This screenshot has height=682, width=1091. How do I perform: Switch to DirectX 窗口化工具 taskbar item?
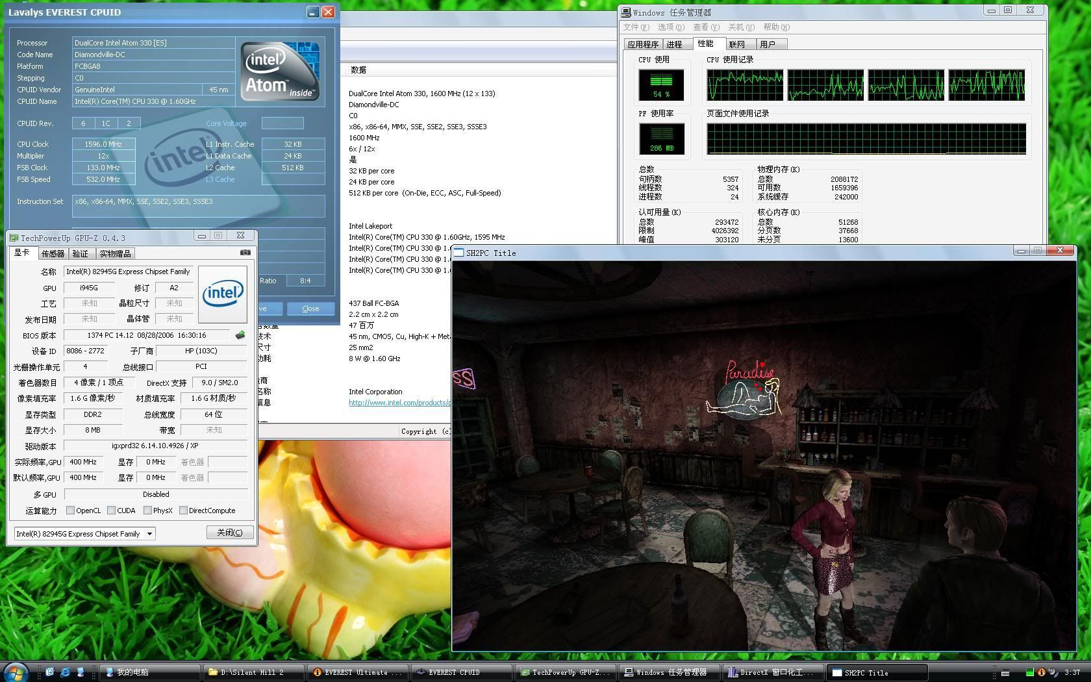coord(773,672)
